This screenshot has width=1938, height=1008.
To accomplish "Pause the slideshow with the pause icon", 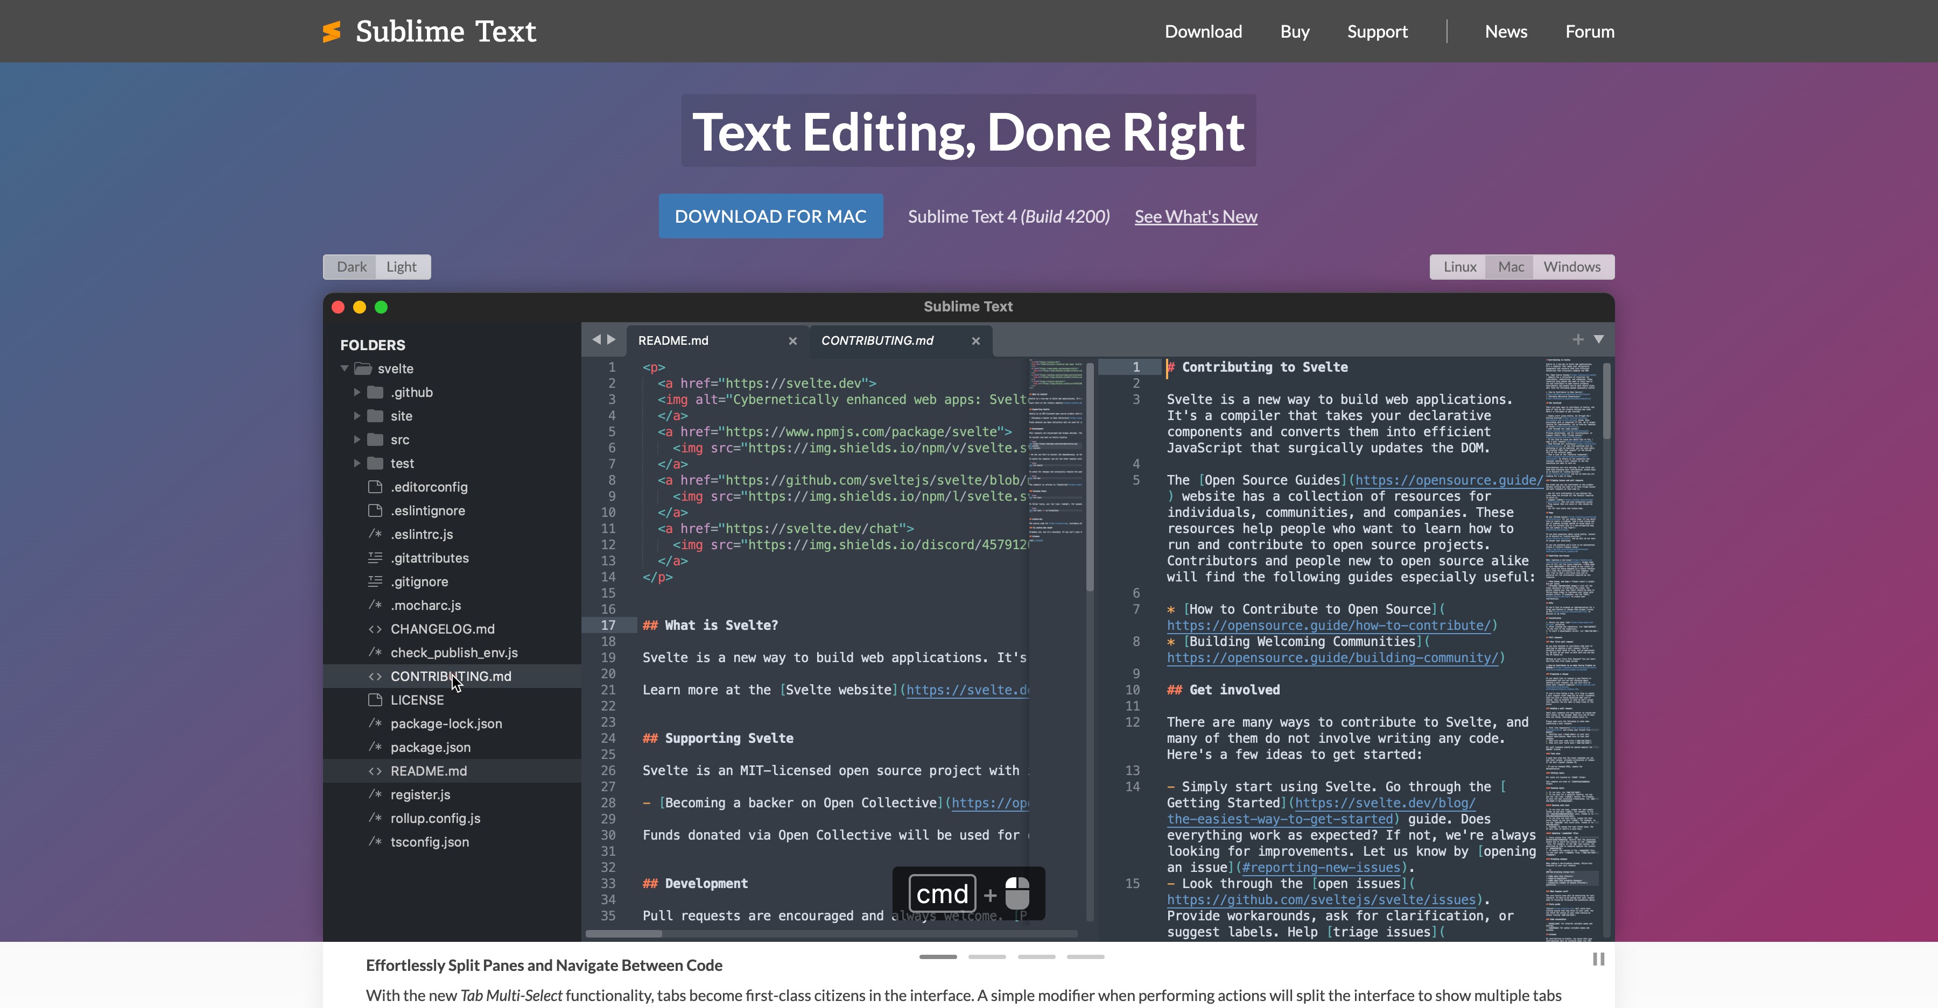I will point(1598,959).
